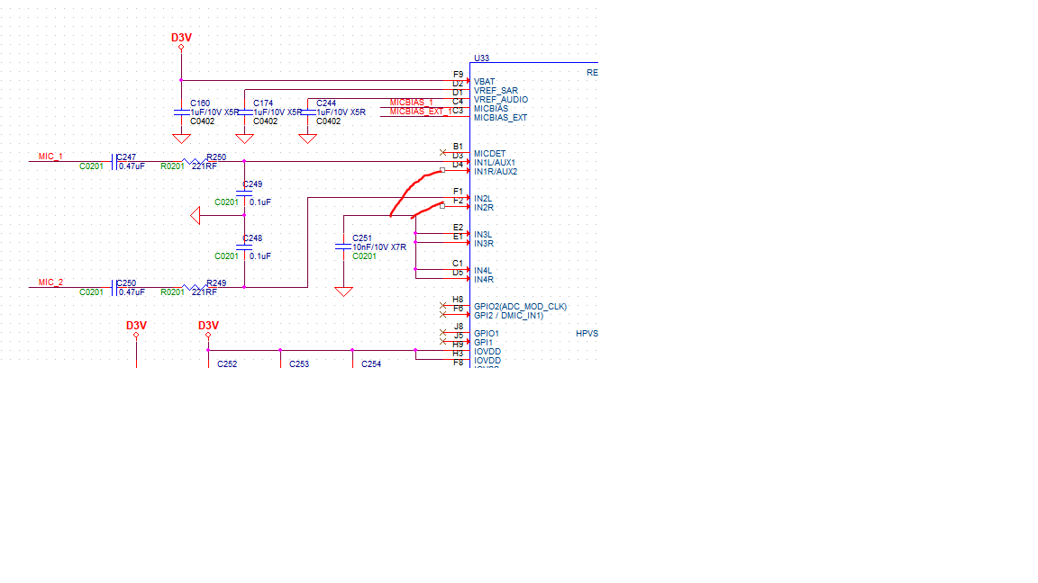Click the C254 reference designator
This screenshot has height=583, width=1038.
[x=371, y=363]
